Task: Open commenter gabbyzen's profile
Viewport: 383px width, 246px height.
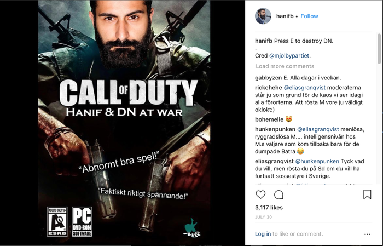Action: point(268,78)
